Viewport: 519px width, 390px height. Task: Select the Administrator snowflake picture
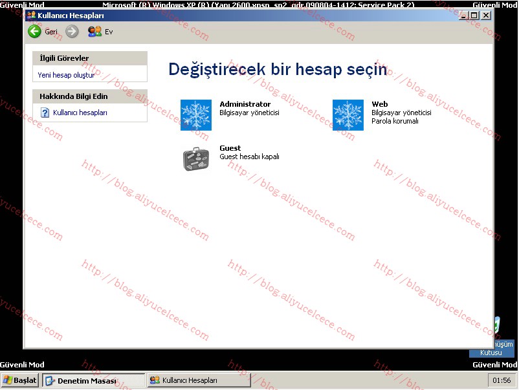196,114
